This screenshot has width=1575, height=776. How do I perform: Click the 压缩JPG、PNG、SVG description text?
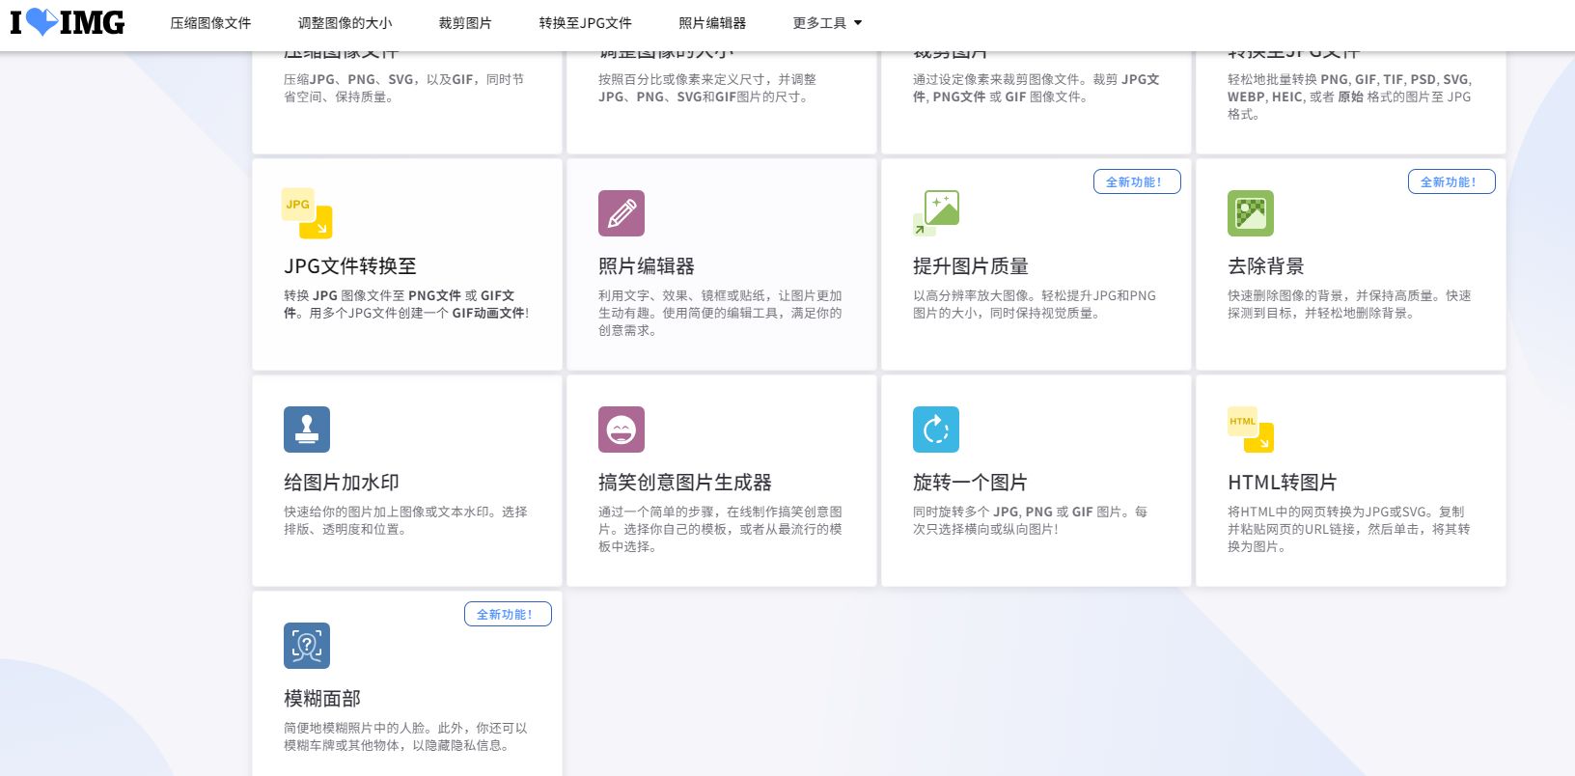tap(404, 88)
